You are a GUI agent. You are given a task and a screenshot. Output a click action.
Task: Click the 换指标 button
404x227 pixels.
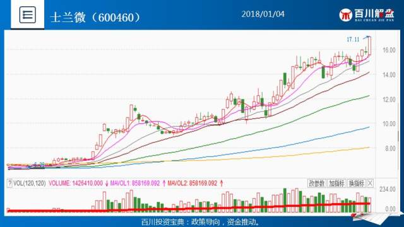[x=356, y=183]
